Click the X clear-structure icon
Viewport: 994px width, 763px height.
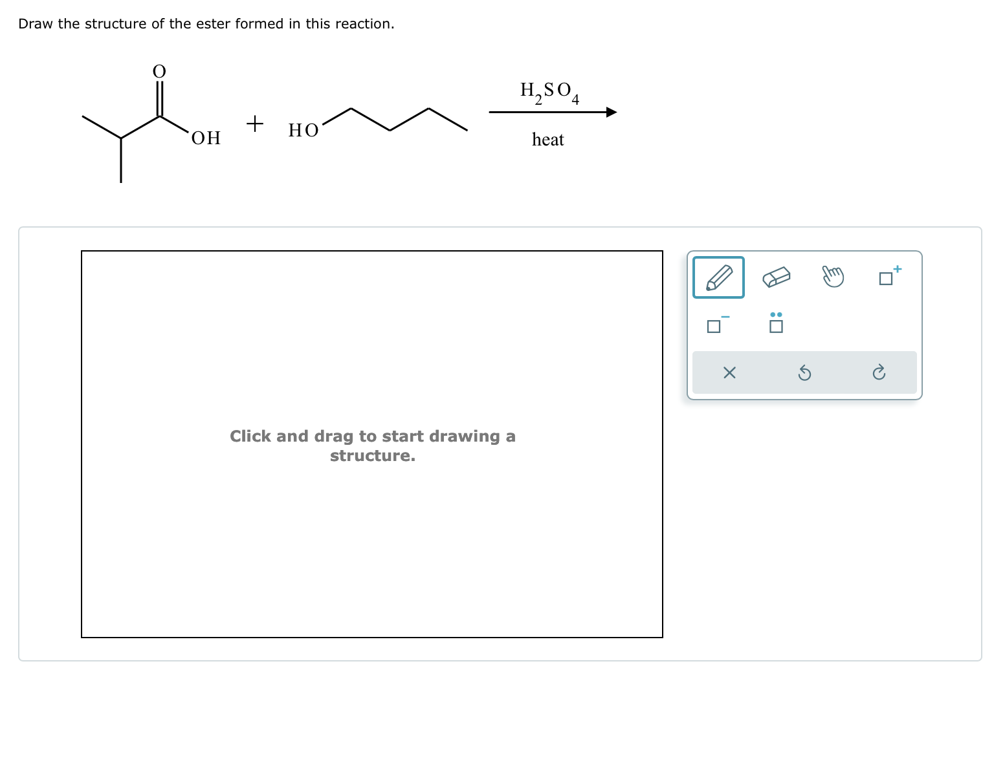click(729, 372)
